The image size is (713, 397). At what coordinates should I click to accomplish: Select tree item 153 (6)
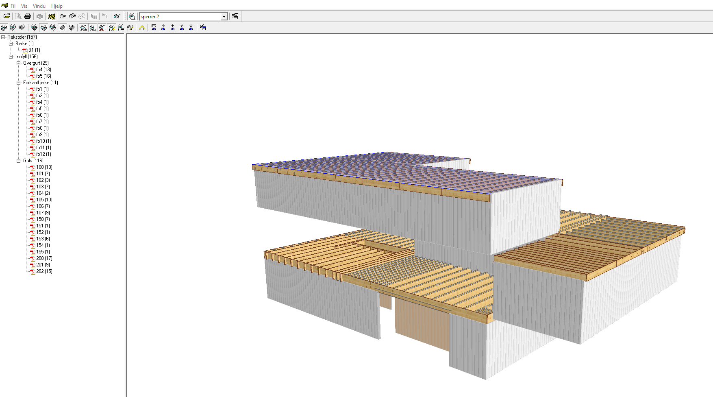pos(43,239)
